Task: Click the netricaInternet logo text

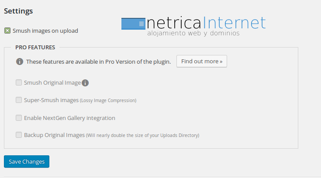Action: click(206, 22)
